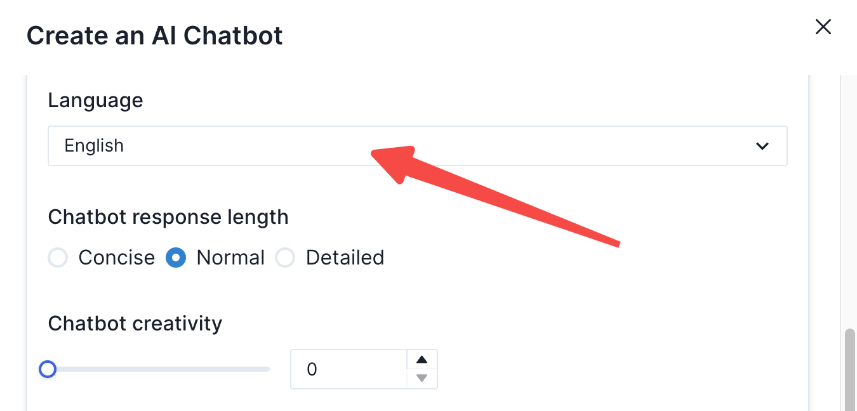Select the Concise radio button circle

pos(58,258)
